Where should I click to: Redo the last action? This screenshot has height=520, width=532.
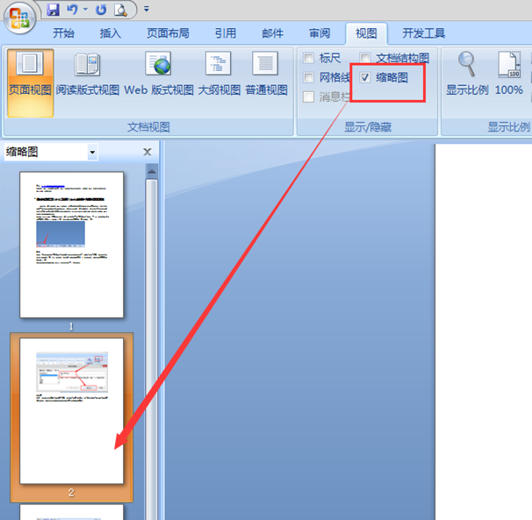101,10
